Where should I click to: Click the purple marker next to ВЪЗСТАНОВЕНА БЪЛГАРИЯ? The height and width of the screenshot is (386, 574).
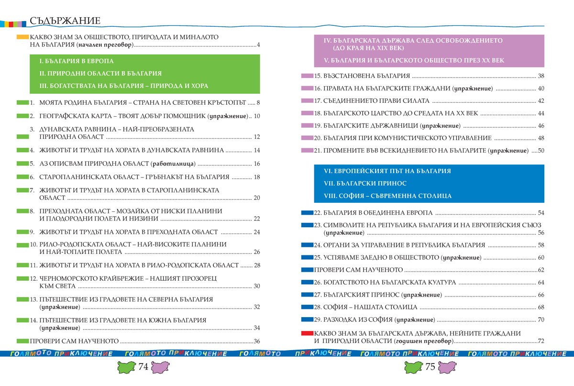point(307,76)
